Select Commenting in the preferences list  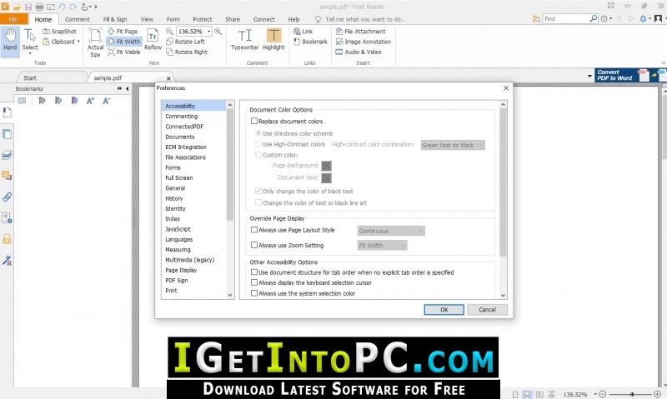tap(181, 116)
